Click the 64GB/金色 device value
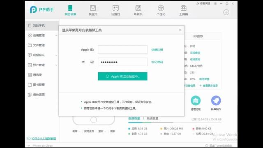263x148 pixels. click(x=196, y=66)
